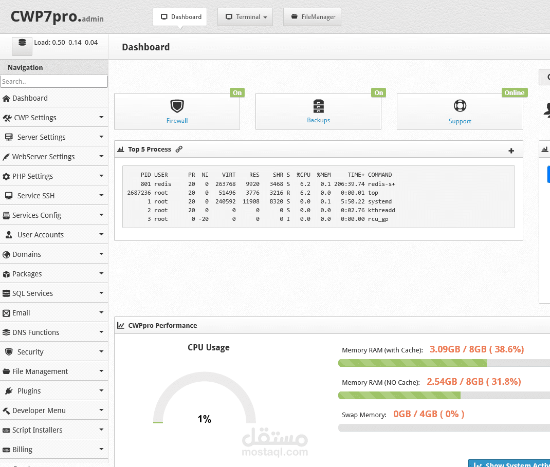Click the PHP Settings gear icon

(x=6, y=176)
